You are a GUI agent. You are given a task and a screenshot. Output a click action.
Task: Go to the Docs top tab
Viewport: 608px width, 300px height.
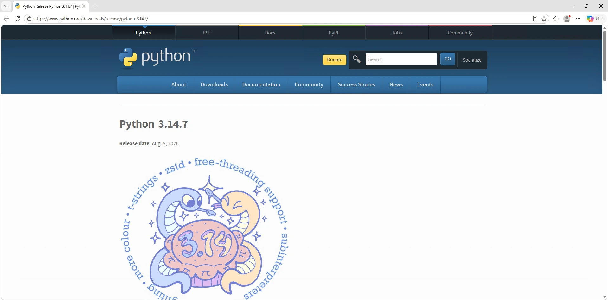(270, 33)
